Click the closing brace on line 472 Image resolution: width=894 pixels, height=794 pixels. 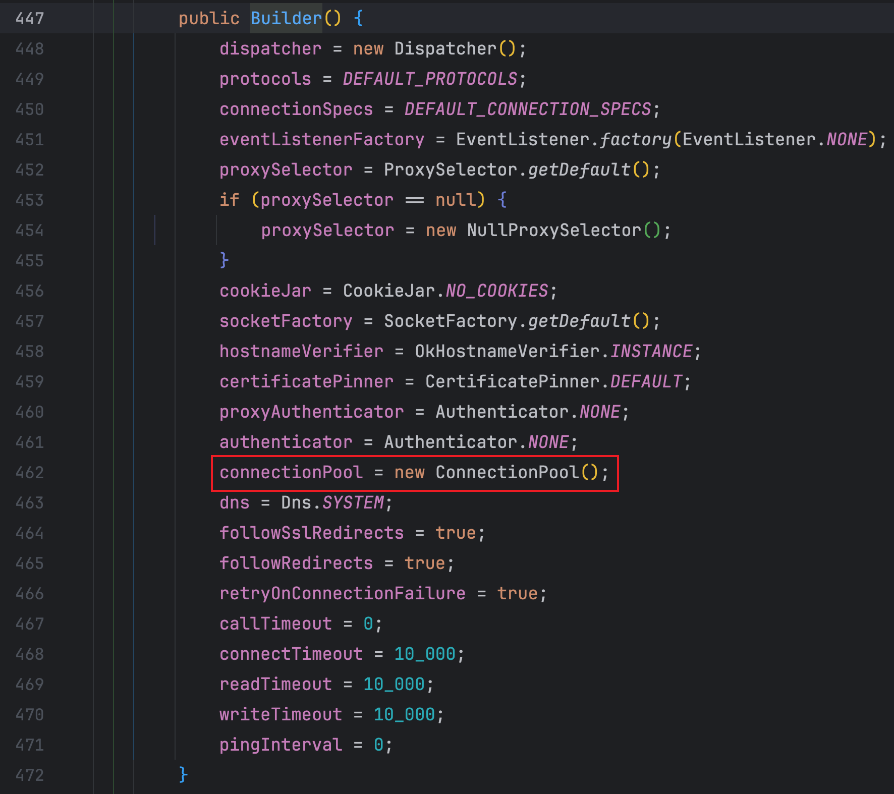pyautogui.click(x=184, y=775)
